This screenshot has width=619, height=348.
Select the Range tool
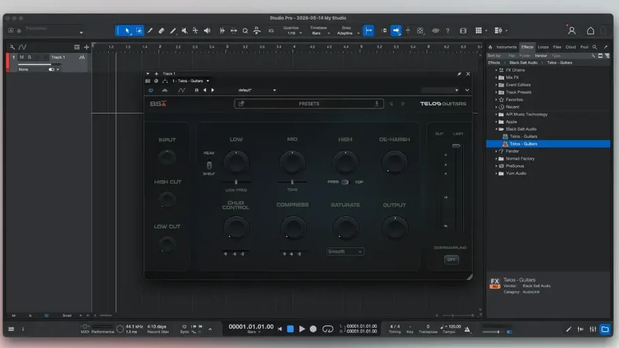(139, 31)
